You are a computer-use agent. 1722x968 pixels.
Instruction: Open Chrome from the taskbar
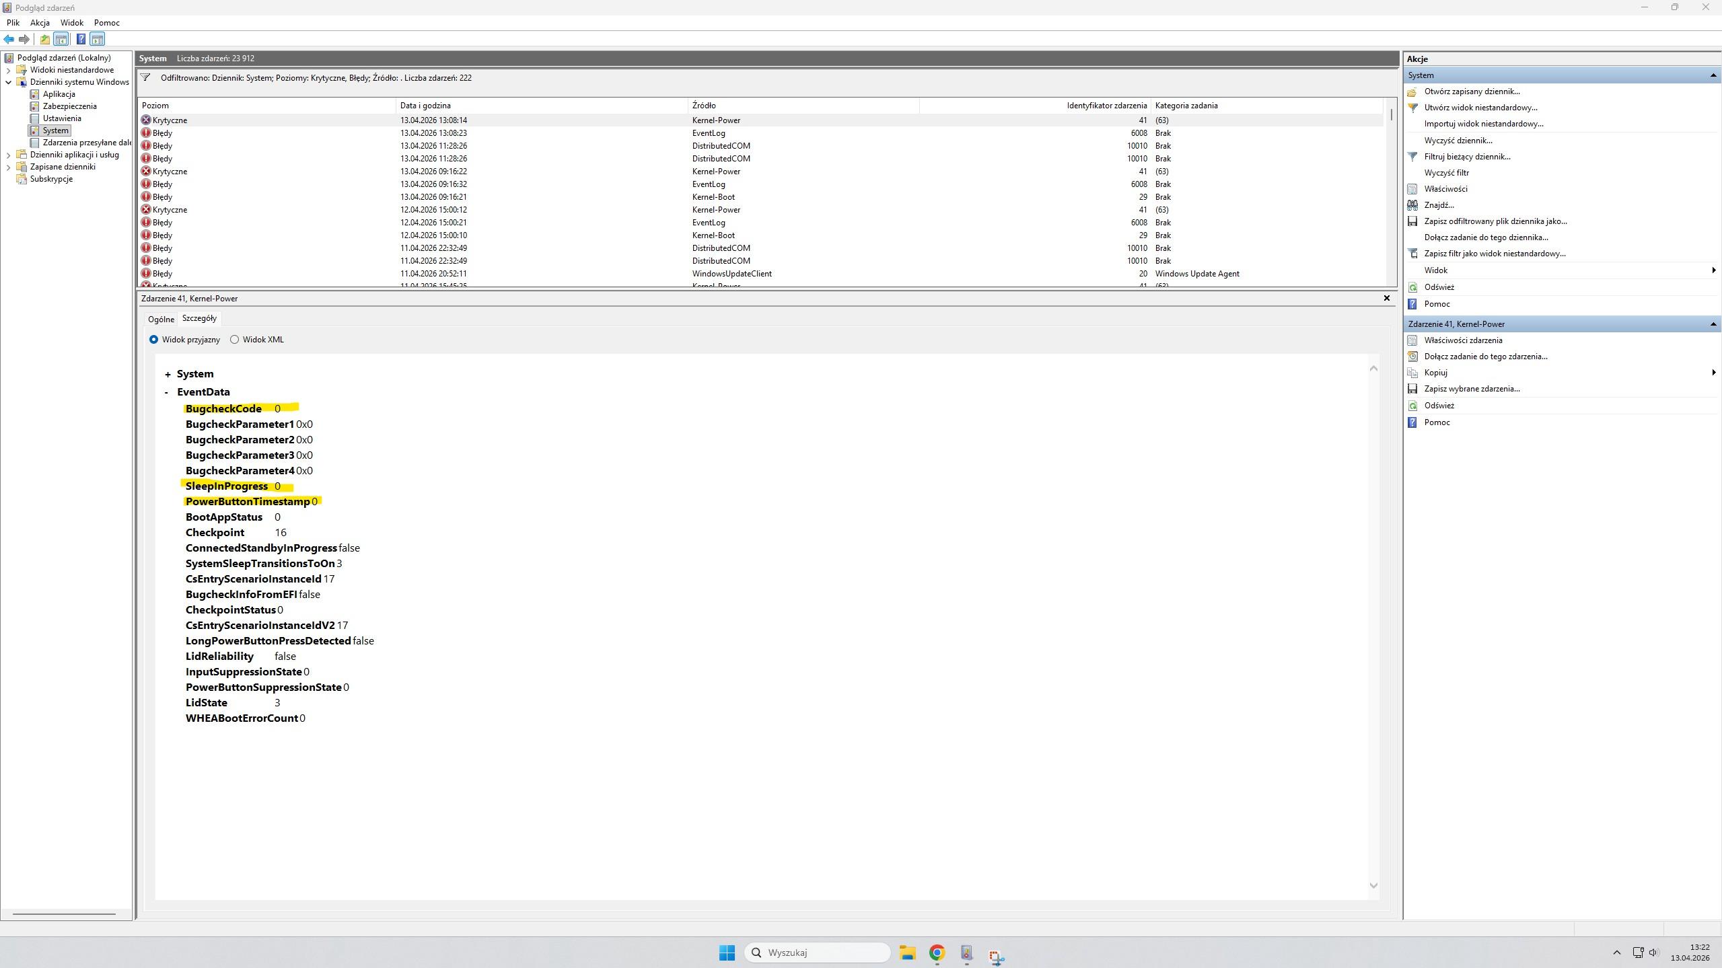[x=937, y=953]
